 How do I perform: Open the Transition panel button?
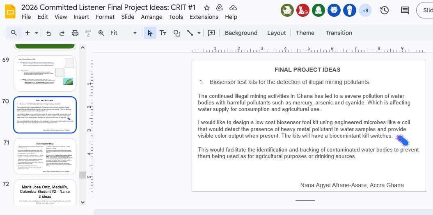click(x=339, y=33)
